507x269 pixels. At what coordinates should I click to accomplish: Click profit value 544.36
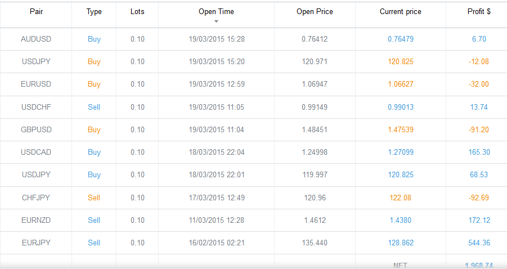point(479,243)
